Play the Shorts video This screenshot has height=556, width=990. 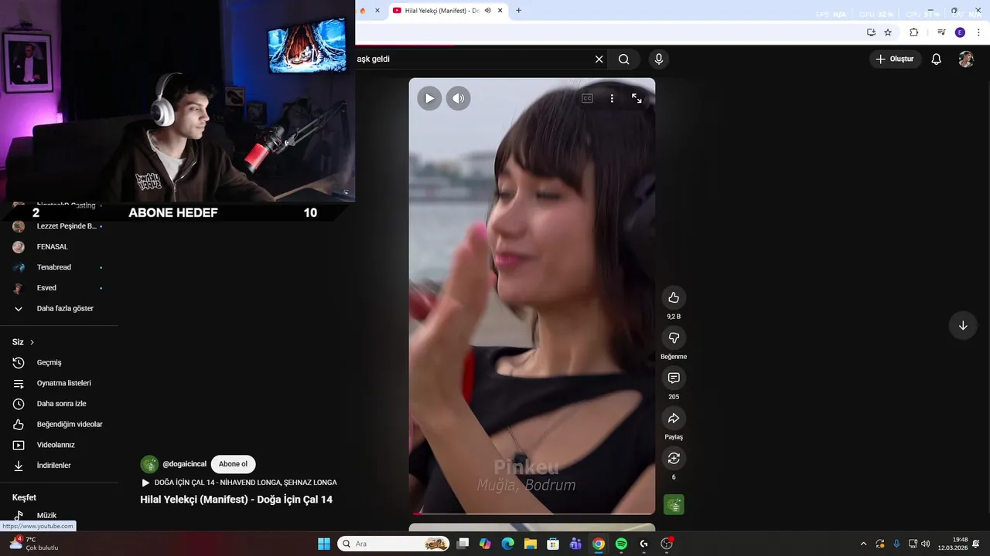click(x=429, y=98)
